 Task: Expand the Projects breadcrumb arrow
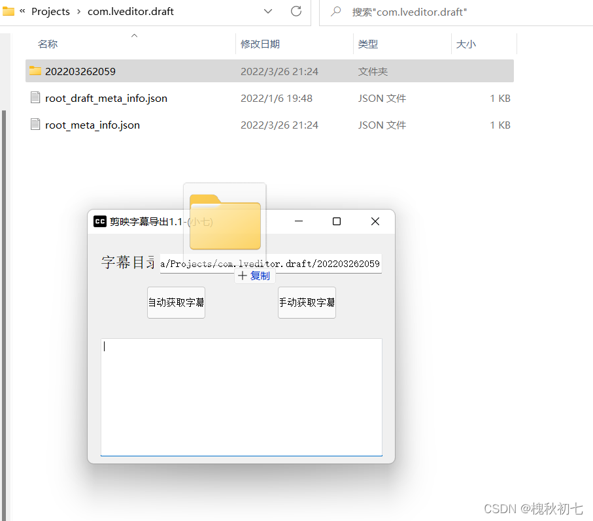(x=78, y=12)
